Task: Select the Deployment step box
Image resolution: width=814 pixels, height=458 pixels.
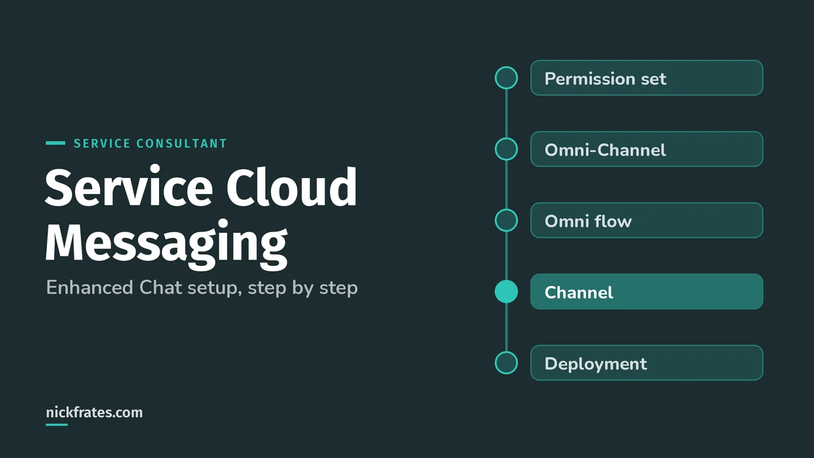Action: (x=647, y=363)
